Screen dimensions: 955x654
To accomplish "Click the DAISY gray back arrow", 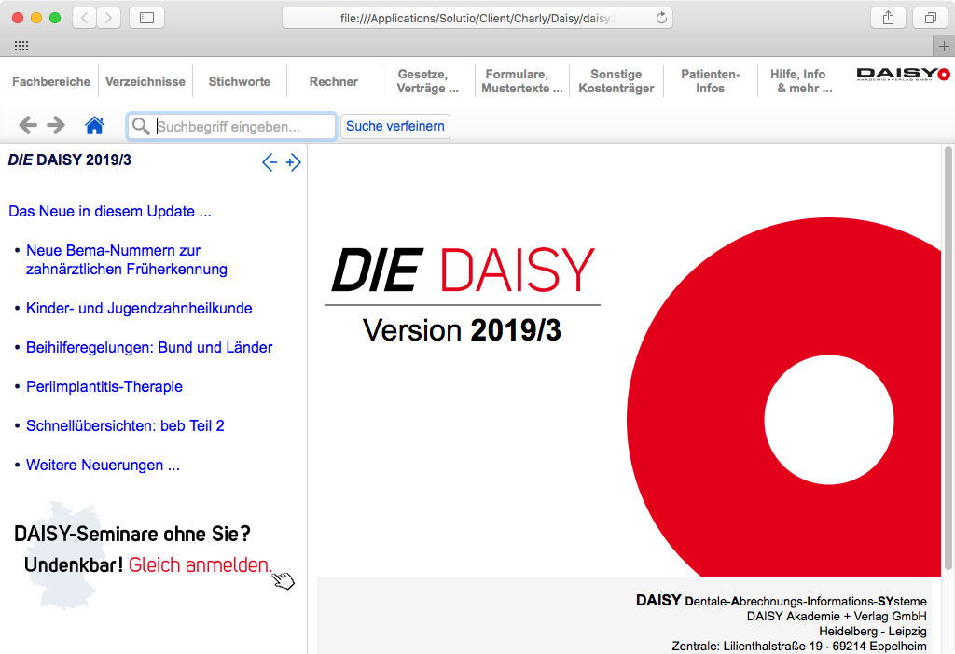I will pyautogui.click(x=28, y=126).
